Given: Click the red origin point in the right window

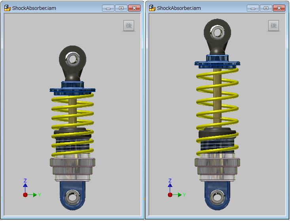Looking at the screenshot, I should click(170, 195).
